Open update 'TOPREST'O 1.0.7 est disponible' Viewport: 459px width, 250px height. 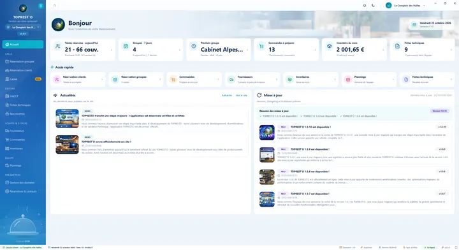(310, 194)
